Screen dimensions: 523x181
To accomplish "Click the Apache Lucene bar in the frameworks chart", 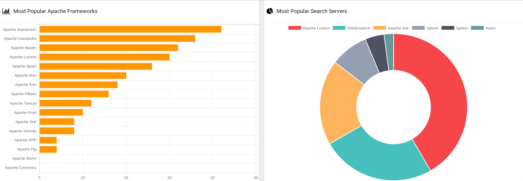I will point(105,57).
